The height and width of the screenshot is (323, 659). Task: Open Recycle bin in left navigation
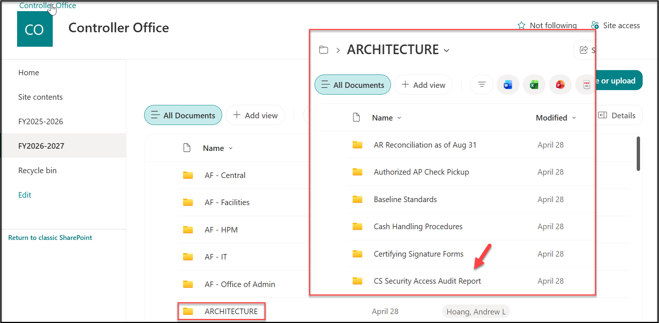[x=38, y=171]
